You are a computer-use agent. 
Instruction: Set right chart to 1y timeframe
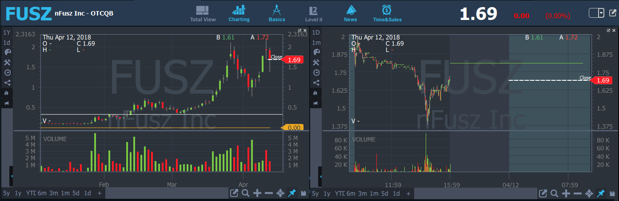click(327, 193)
